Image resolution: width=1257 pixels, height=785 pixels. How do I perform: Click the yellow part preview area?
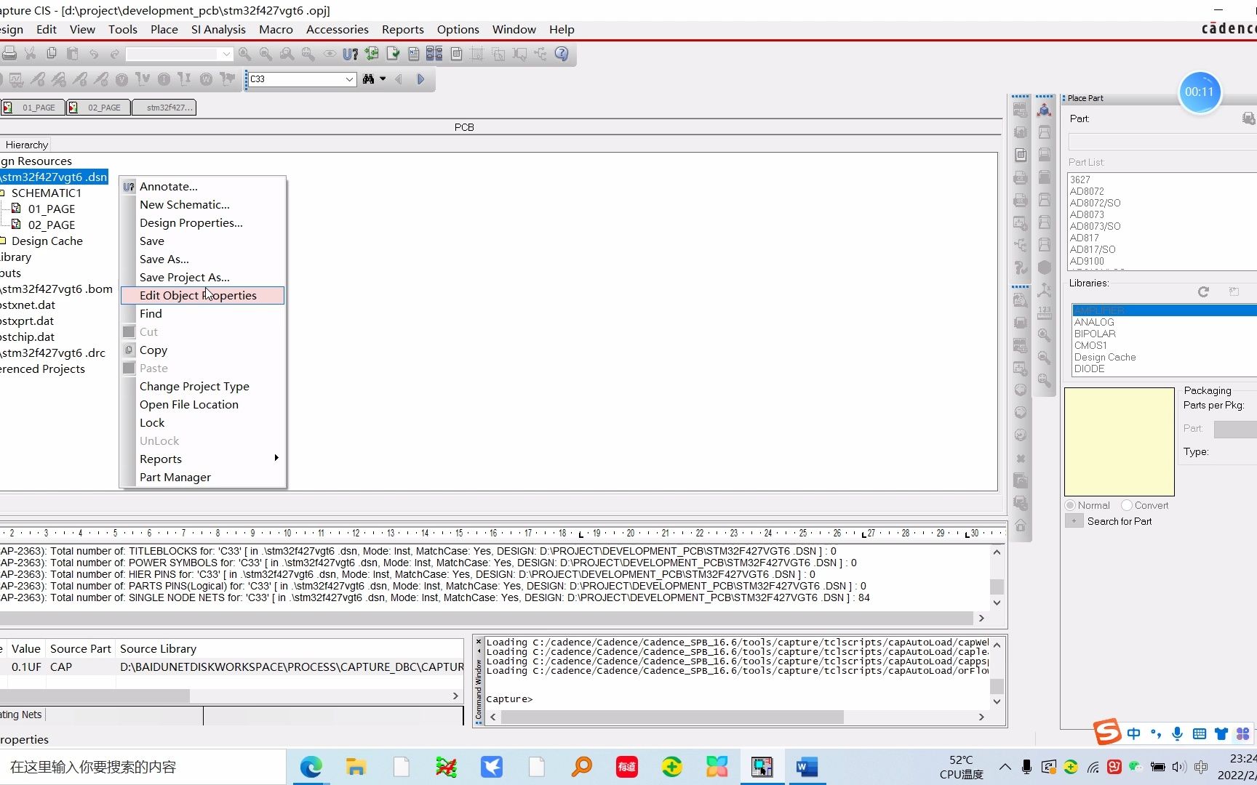click(1119, 442)
